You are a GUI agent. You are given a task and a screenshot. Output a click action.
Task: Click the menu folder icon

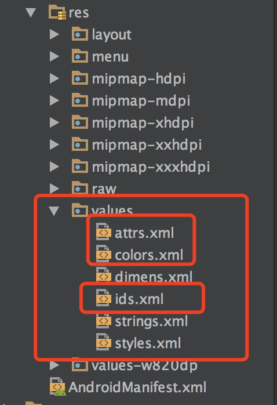[80, 56]
